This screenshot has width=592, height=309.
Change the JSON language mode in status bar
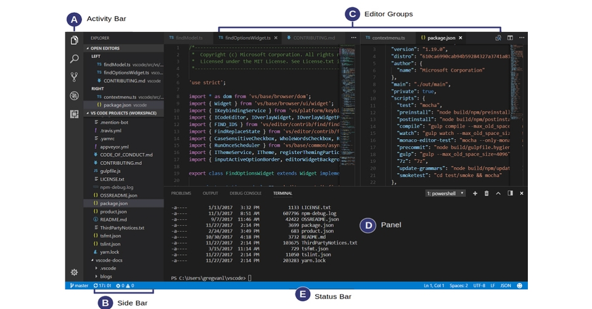pyautogui.click(x=506, y=286)
